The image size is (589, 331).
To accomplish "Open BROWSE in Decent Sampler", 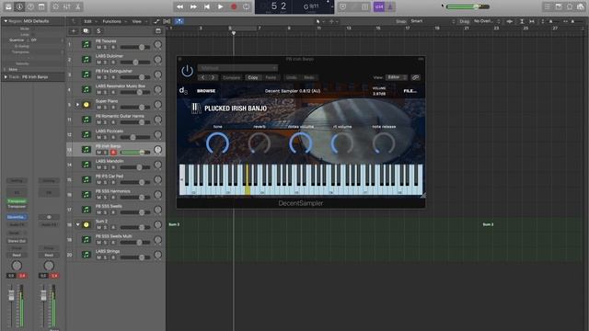I will (x=206, y=91).
